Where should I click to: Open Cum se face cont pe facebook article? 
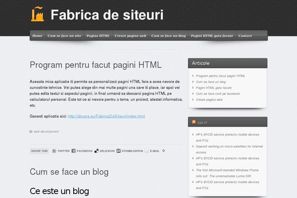coord(218,94)
